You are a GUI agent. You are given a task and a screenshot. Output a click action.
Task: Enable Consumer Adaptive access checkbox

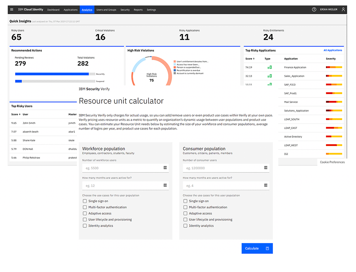[185, 213]
